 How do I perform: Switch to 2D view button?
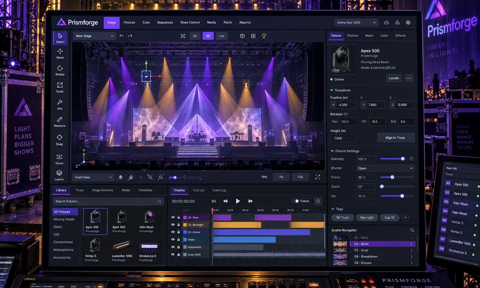pos(195,36)
